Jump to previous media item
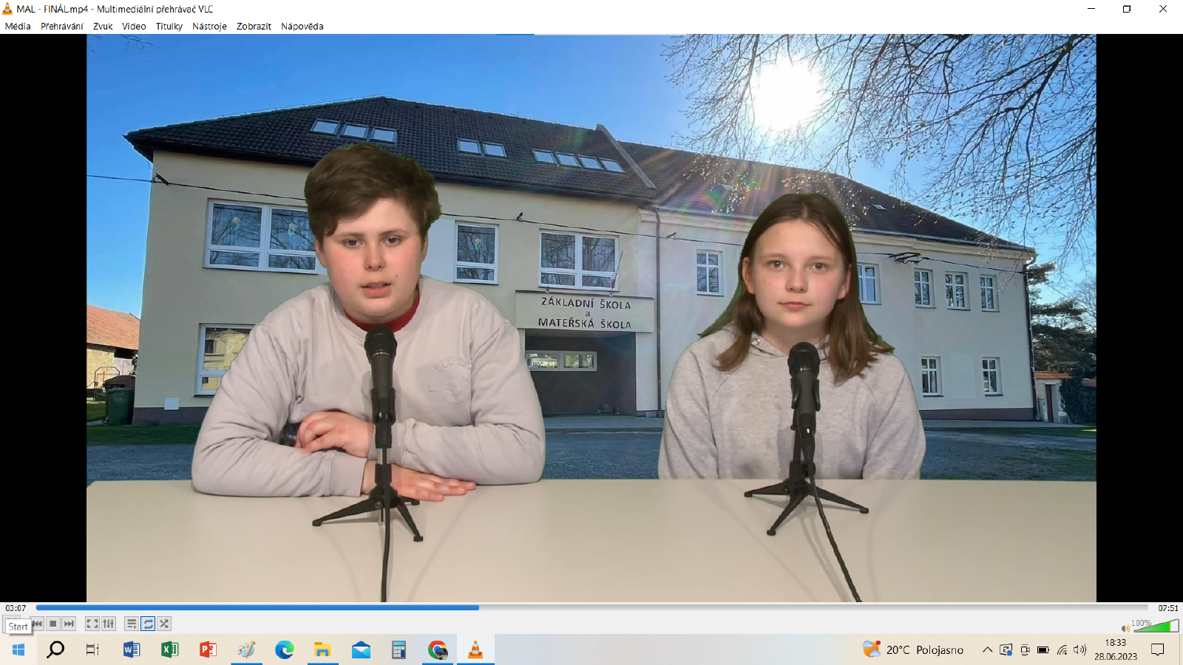The image size is (1183, 665). 37,624
